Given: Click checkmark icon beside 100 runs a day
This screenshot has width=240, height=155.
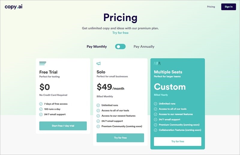Looking at the screenshot, I should (x=41, y=109).
